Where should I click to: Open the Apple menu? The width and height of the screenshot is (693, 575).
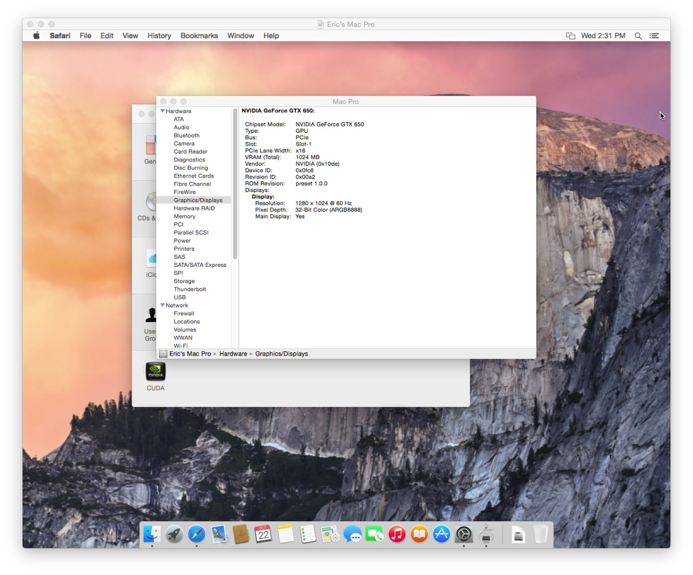37,36
